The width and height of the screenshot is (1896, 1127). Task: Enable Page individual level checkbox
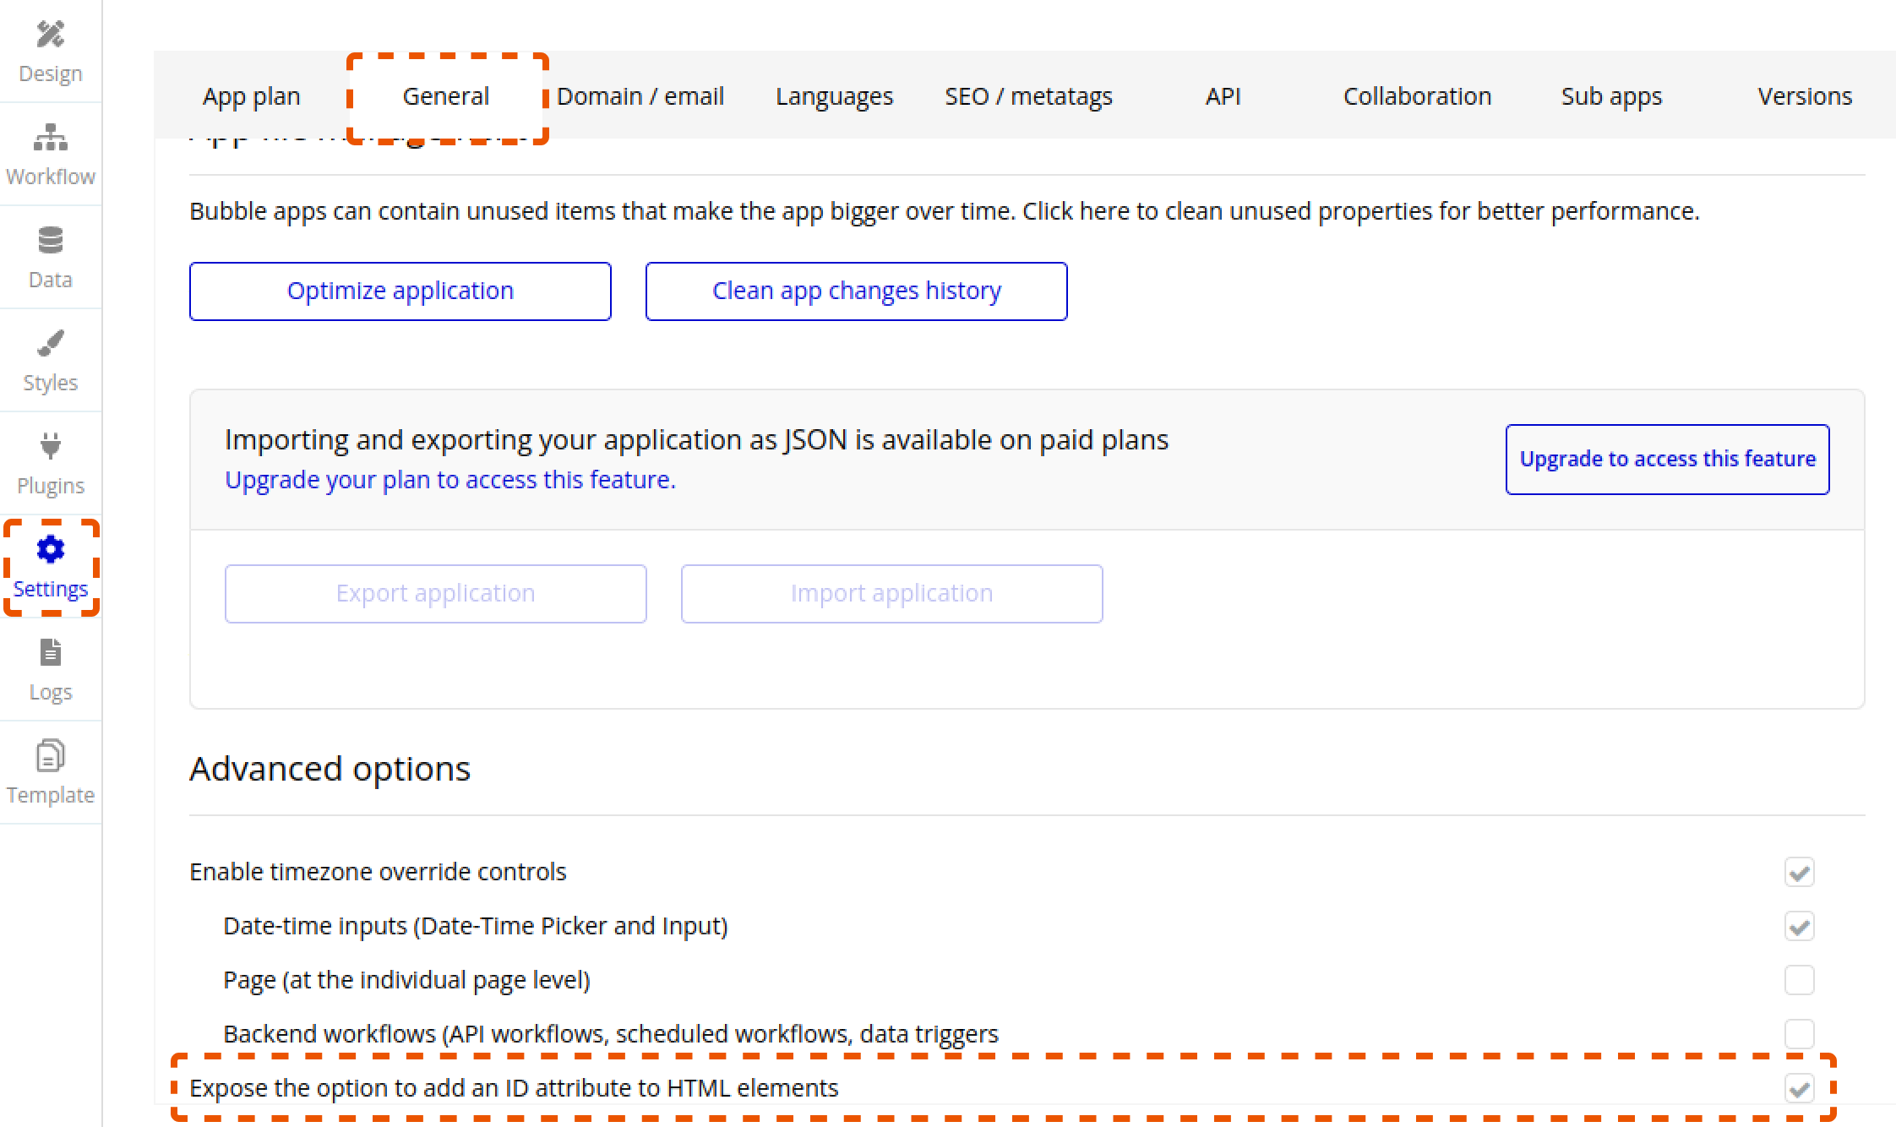tap(1799, 980)
